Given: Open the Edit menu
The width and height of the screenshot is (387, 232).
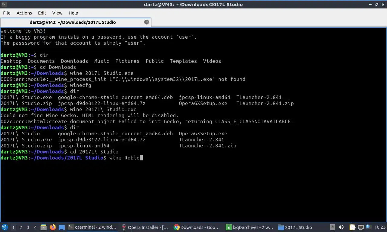Looking at the screenshot, I should (x=42, y=13).
